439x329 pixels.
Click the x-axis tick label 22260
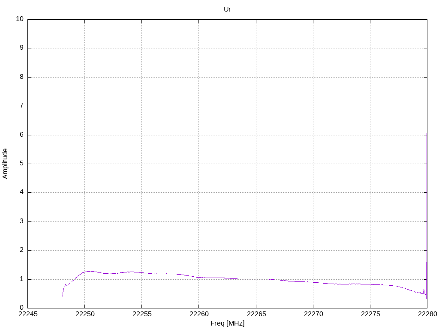199,314
